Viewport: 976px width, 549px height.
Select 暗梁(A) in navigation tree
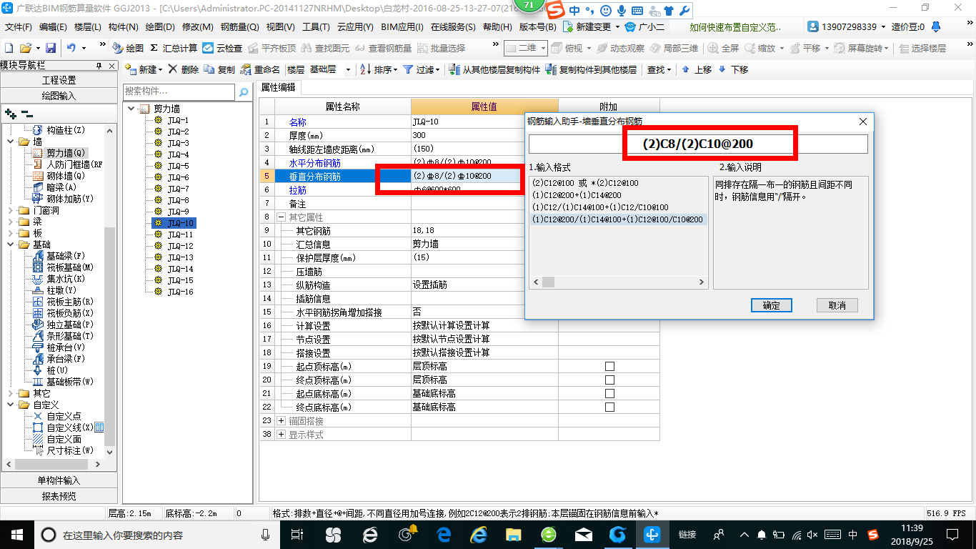61,187
